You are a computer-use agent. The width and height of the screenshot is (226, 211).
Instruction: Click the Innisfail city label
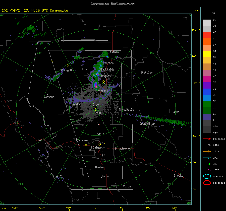pyautogui.click(x=101, y=91)
